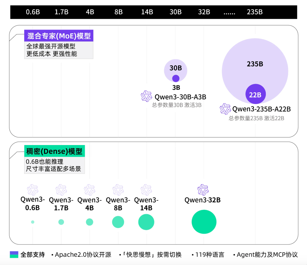Click the tiny green dot under Qwen3-0.6B
Screen dimensions: 307x265
point(33,222)
